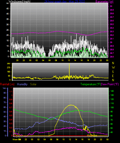Click compass letter "S" beside wind direction chart
This screenshot has width=120, height=143.
pos(113,72)
